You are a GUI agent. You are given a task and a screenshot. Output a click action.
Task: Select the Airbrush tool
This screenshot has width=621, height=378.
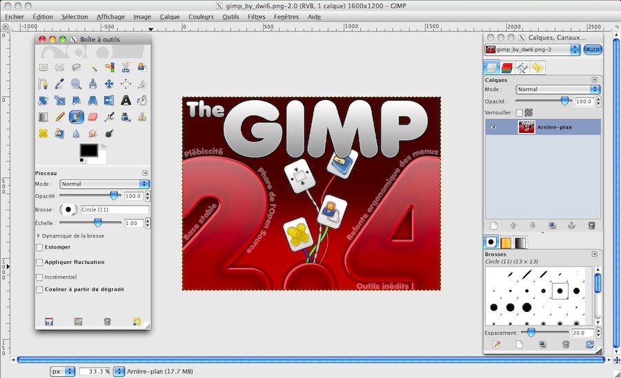[110, 116]
